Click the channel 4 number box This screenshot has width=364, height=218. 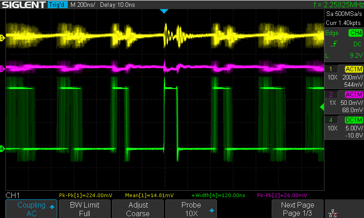point(331,120)
